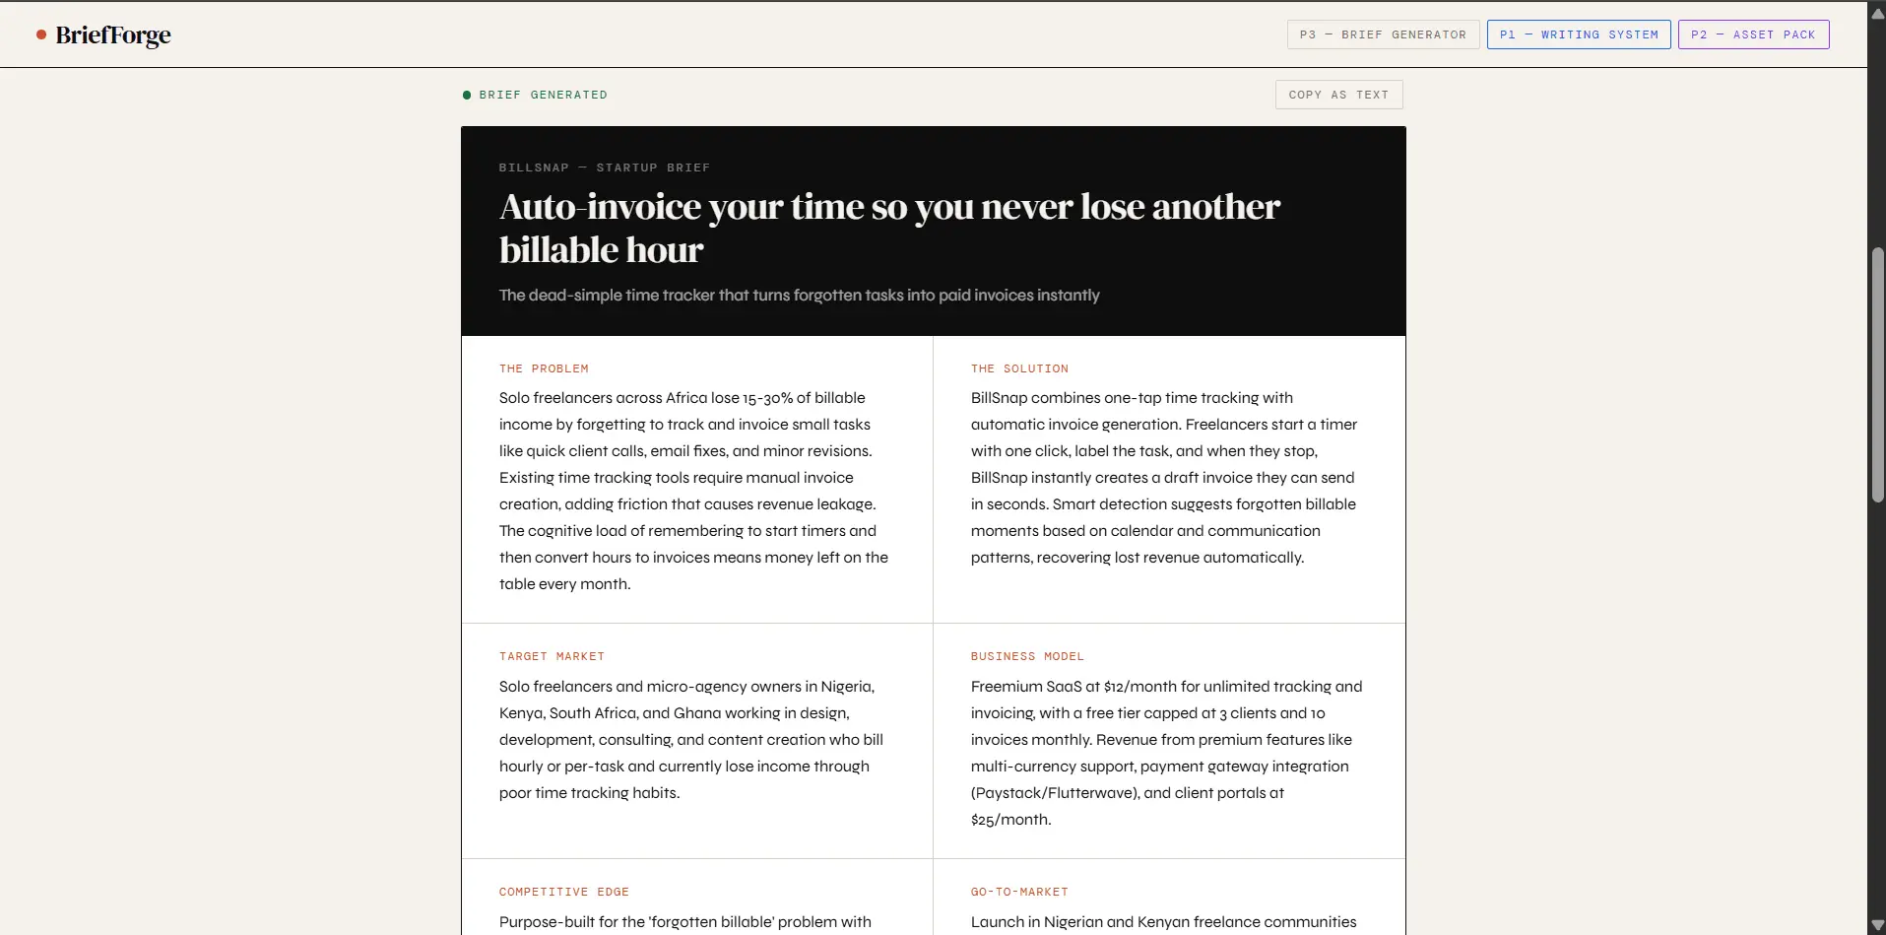Image resolution: width=1886 pixels, height=935 pixels.
Task: Click 'COMPETITIVE EDGE' section heading
Action: [564, 892]
